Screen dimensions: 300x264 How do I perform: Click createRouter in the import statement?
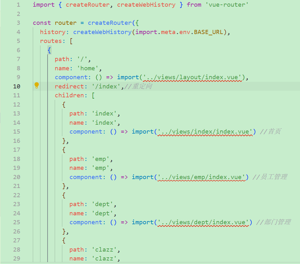(x=88, y=4)
